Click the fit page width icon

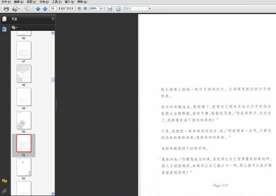110,9
